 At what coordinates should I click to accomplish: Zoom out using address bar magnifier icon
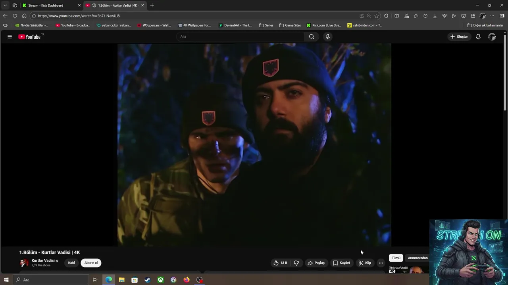click(x=369, y=16)
